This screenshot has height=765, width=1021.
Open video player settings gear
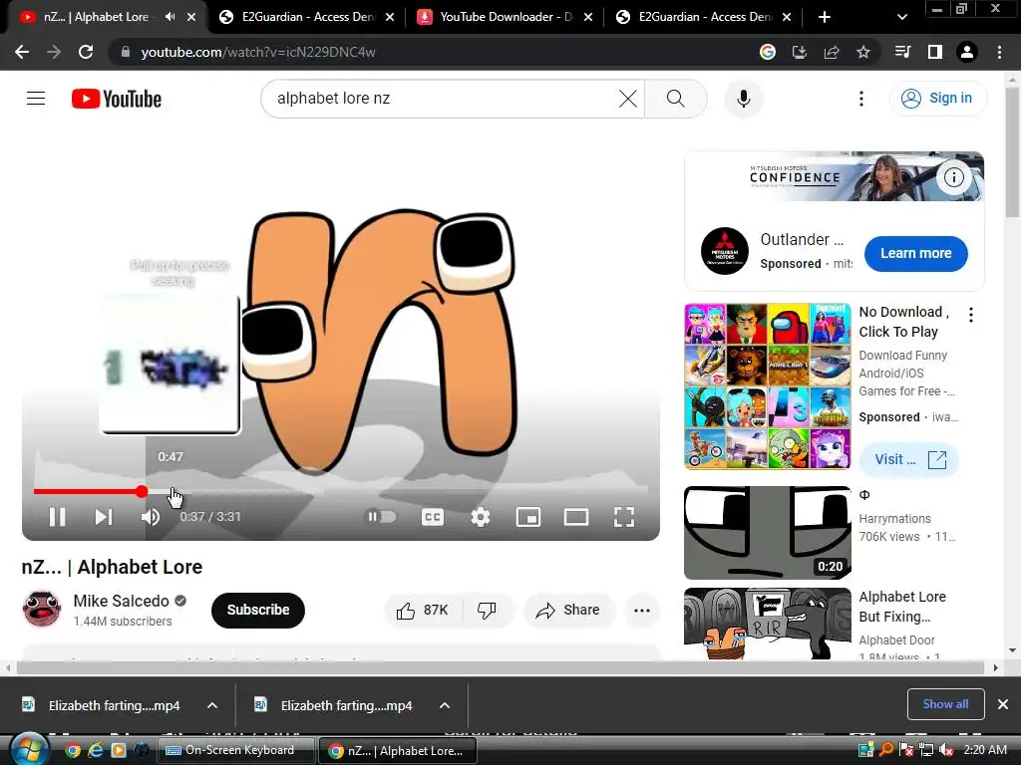[481, 517]
